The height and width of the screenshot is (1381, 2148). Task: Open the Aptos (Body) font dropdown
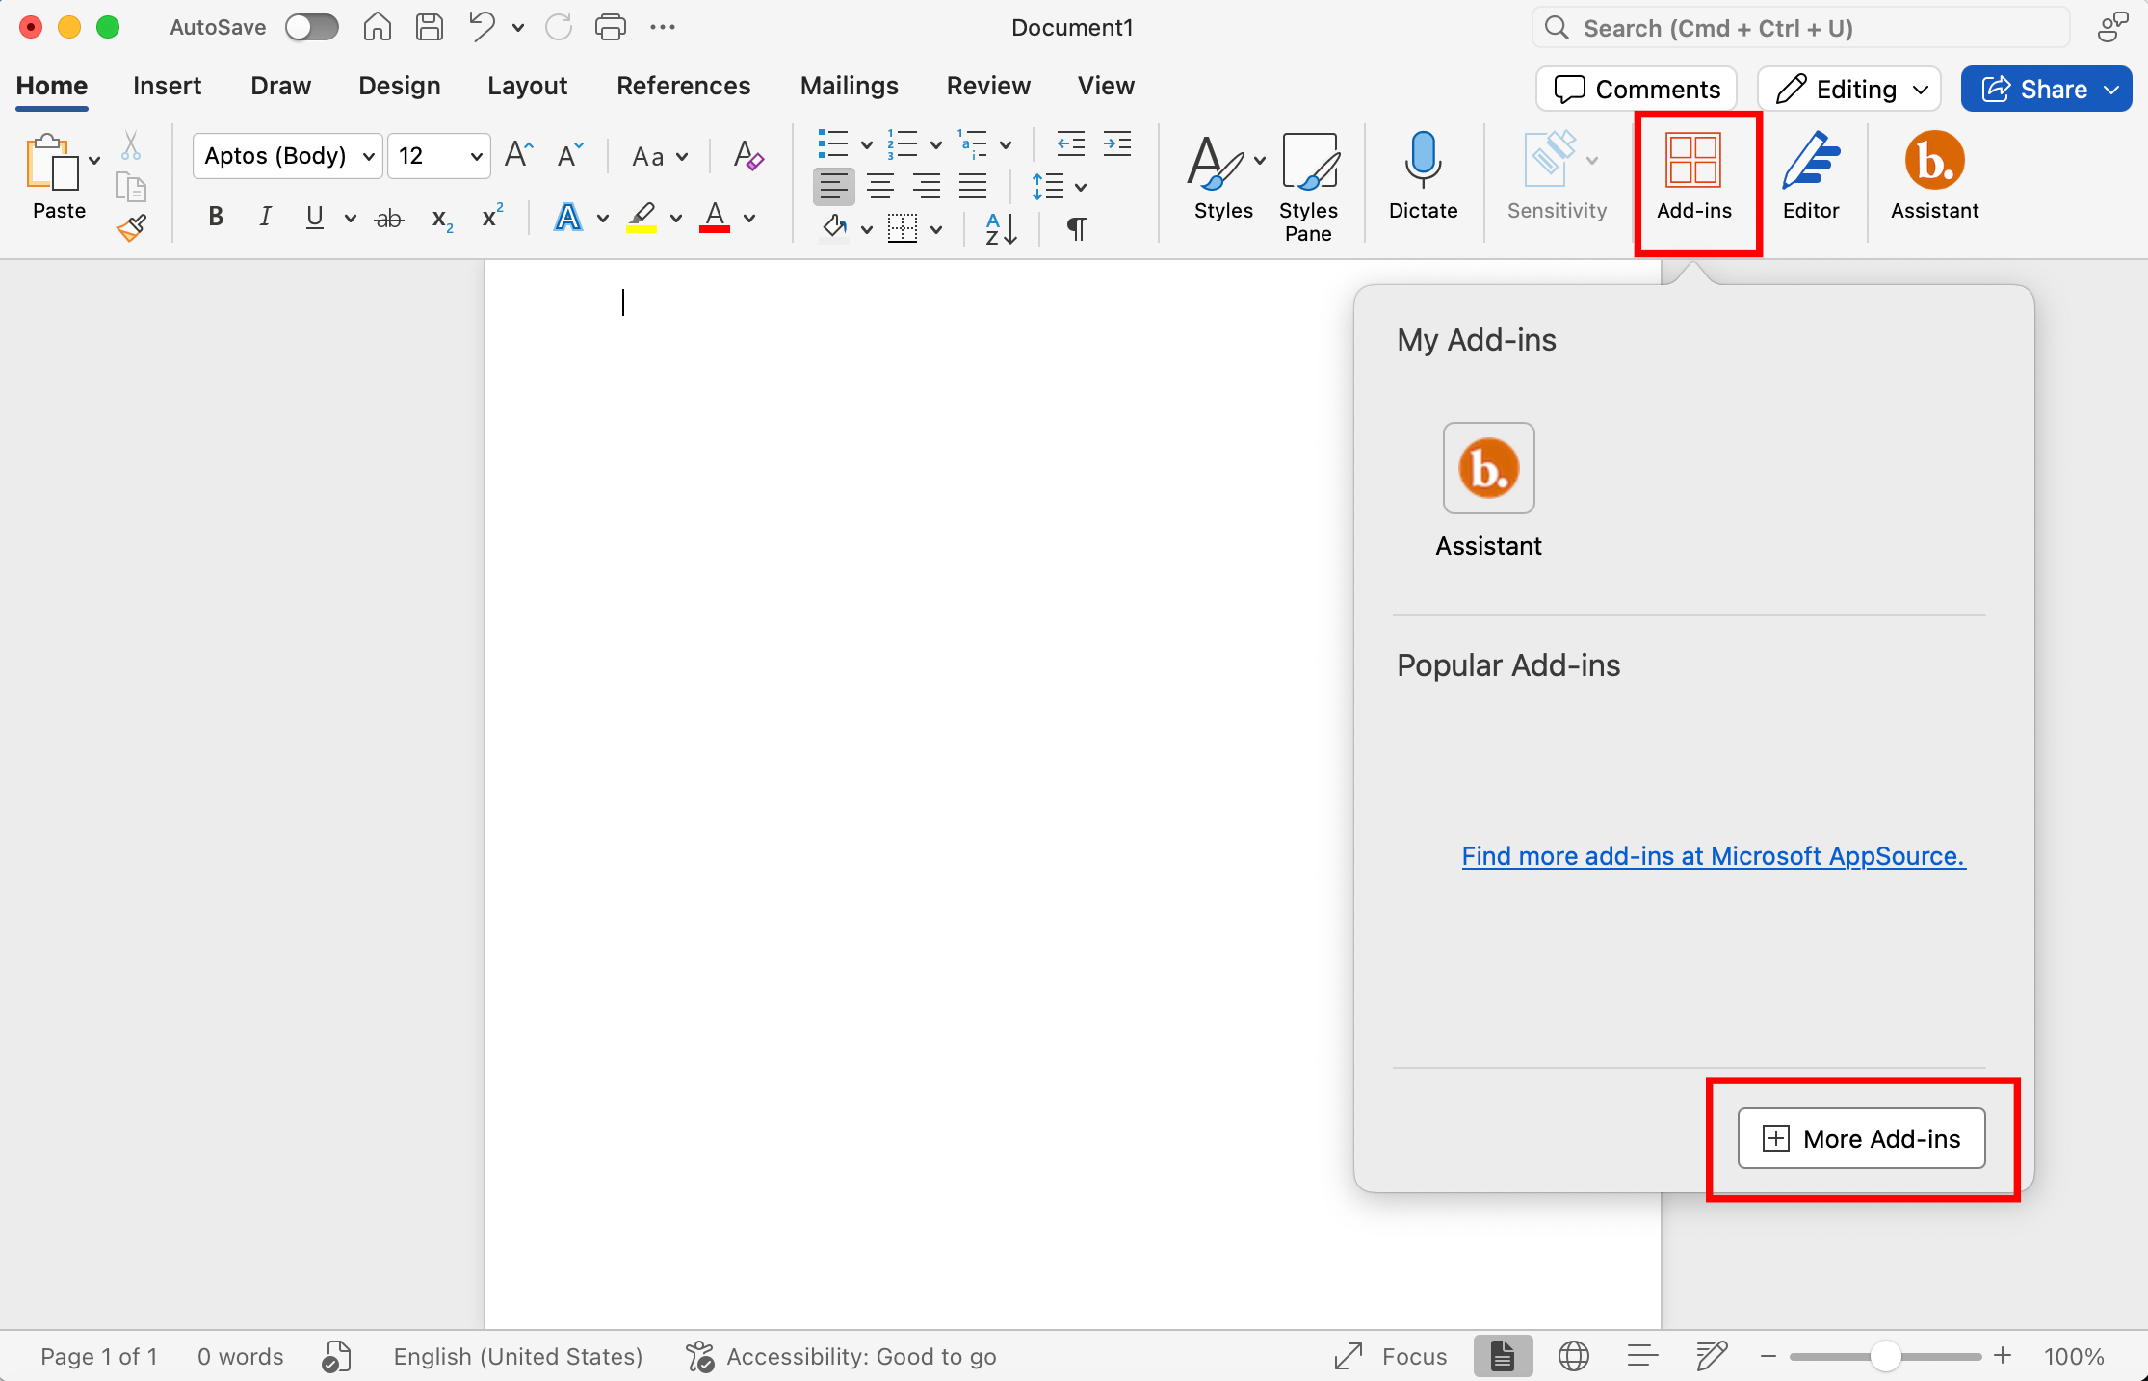point(288,156)
